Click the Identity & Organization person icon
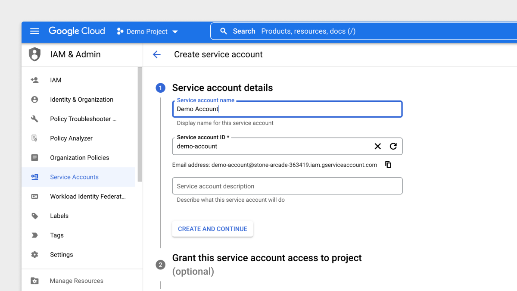 click(34, 100)
